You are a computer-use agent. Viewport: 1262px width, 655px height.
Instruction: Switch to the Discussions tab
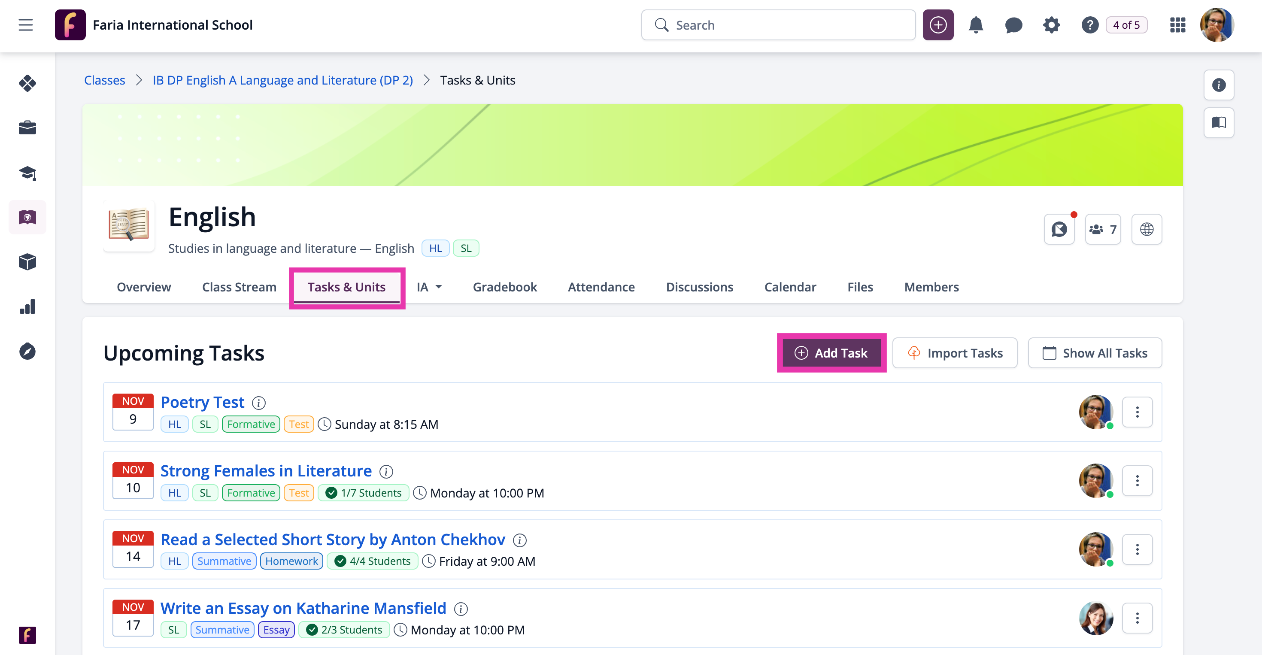[x=699, y=287]
